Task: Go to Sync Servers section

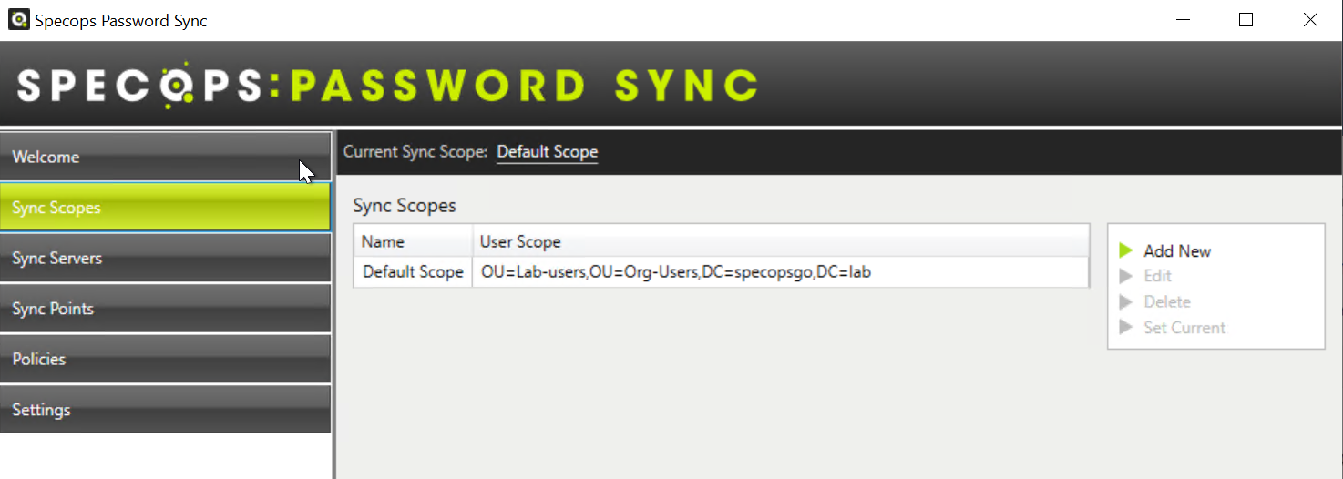Action: pyautogui.click(x=165, y=258)
